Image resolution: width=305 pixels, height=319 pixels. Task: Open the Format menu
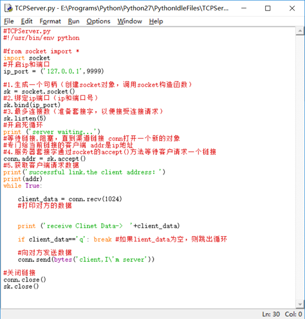click(x=50, y=21)
